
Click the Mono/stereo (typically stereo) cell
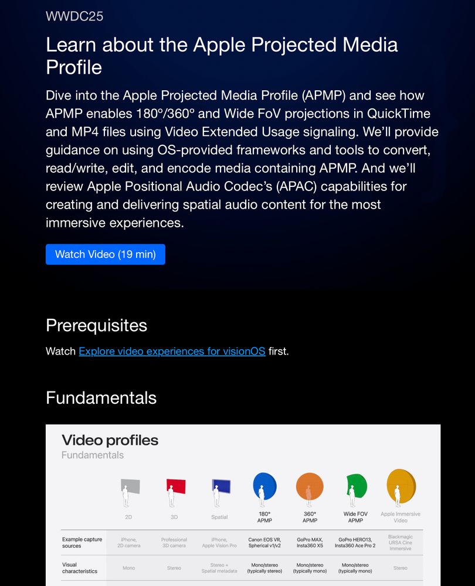click(264, 568)
